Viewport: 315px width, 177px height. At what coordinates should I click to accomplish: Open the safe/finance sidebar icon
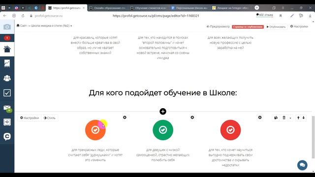pos(7,122)
